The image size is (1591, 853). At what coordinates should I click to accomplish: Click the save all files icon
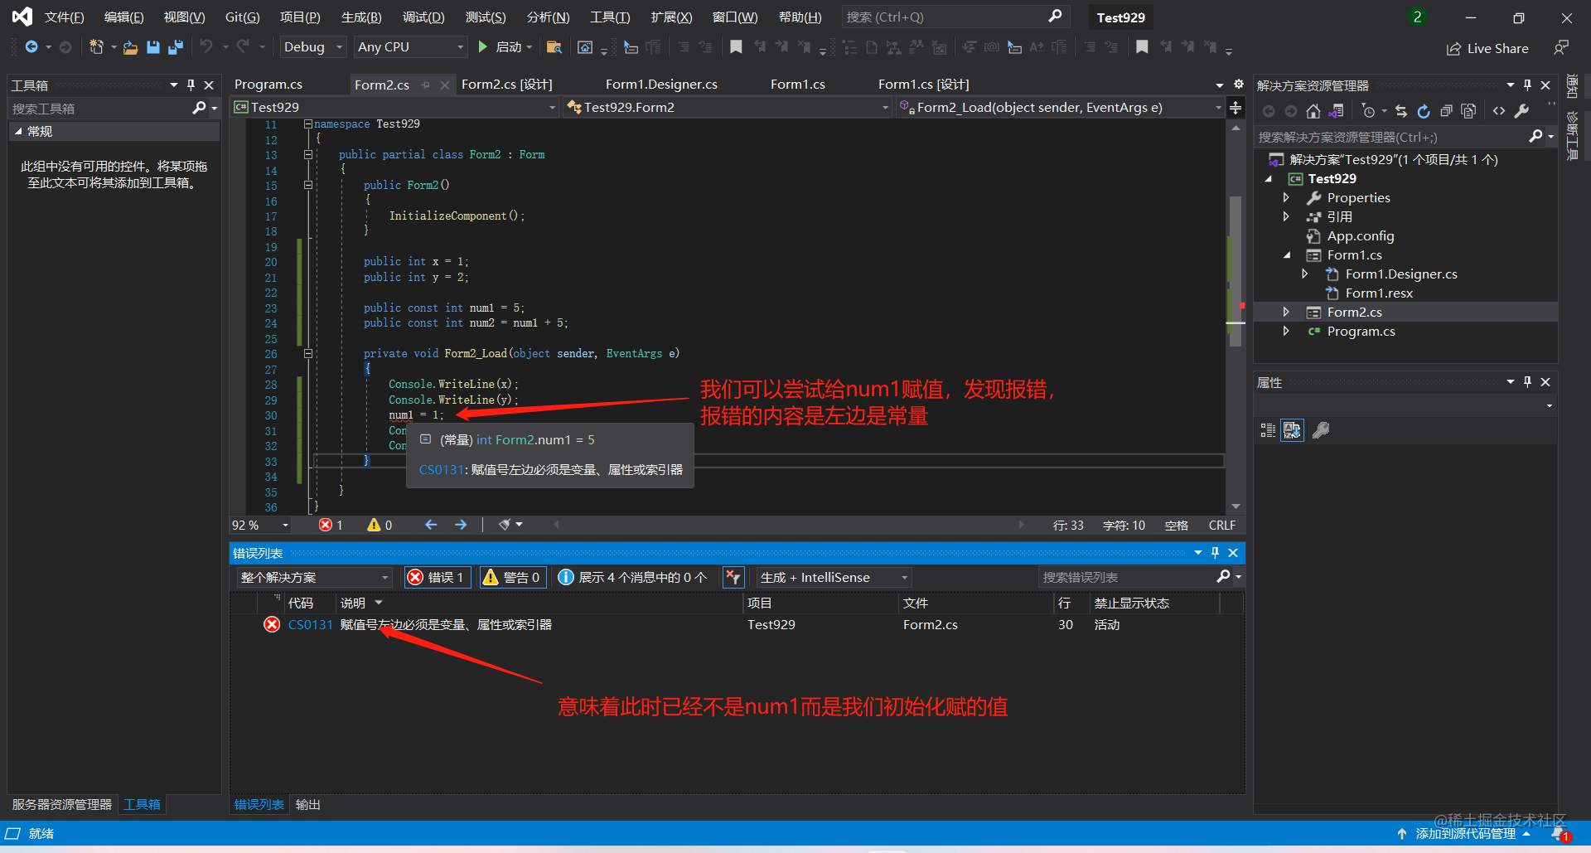click(x=175, y=47)
